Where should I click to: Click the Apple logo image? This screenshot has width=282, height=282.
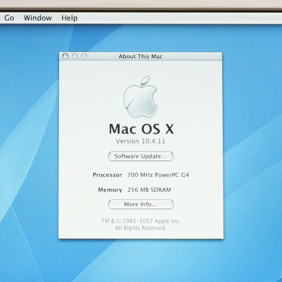coord(140,97)
